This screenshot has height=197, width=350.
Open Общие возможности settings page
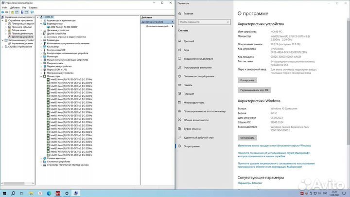tap(196, 120)
